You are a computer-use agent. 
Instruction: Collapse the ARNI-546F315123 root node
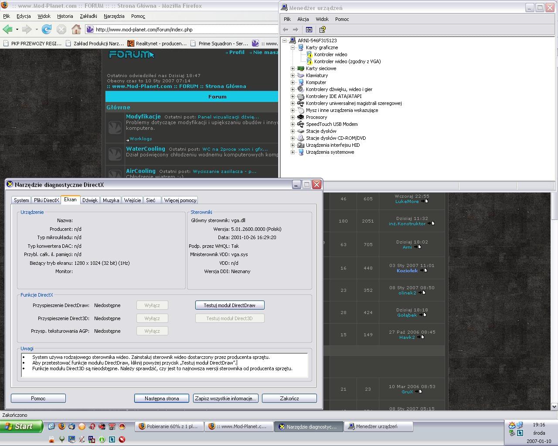(285, 41)
